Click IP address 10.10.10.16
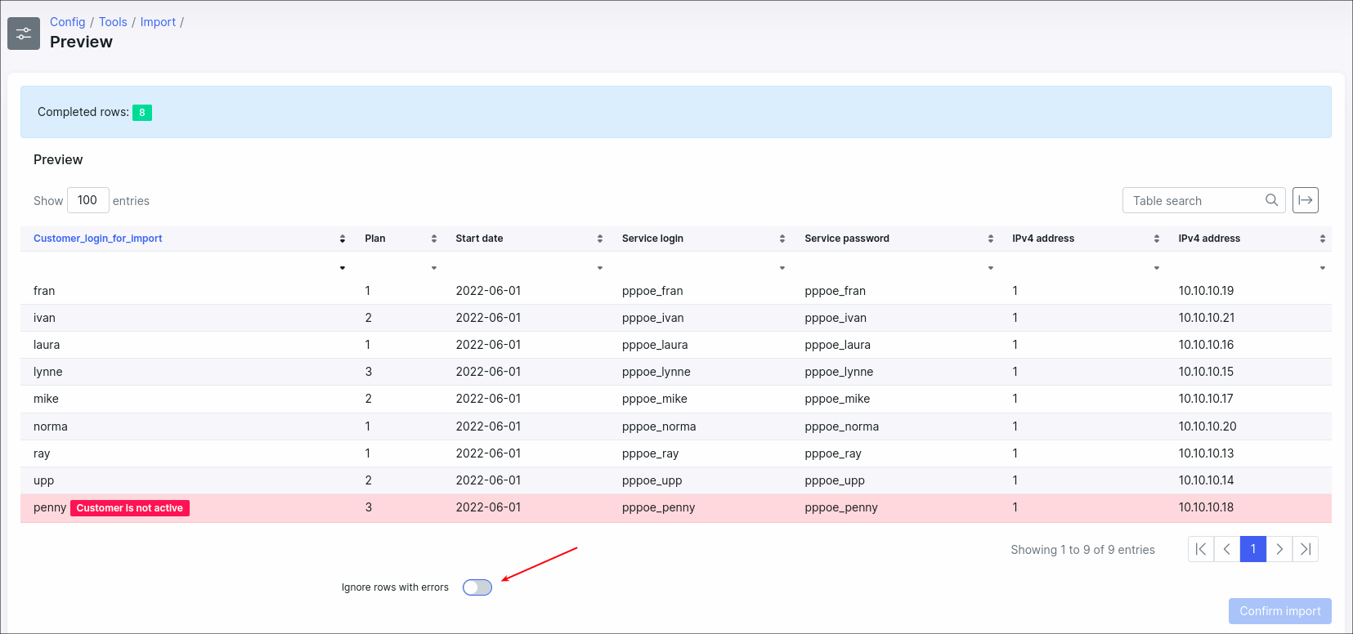Screen dimensions: 1353x634 pos(1206,345)
